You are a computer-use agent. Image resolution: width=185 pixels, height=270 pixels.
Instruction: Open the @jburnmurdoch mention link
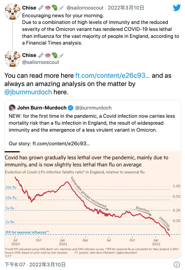click(x=28, y=92)
